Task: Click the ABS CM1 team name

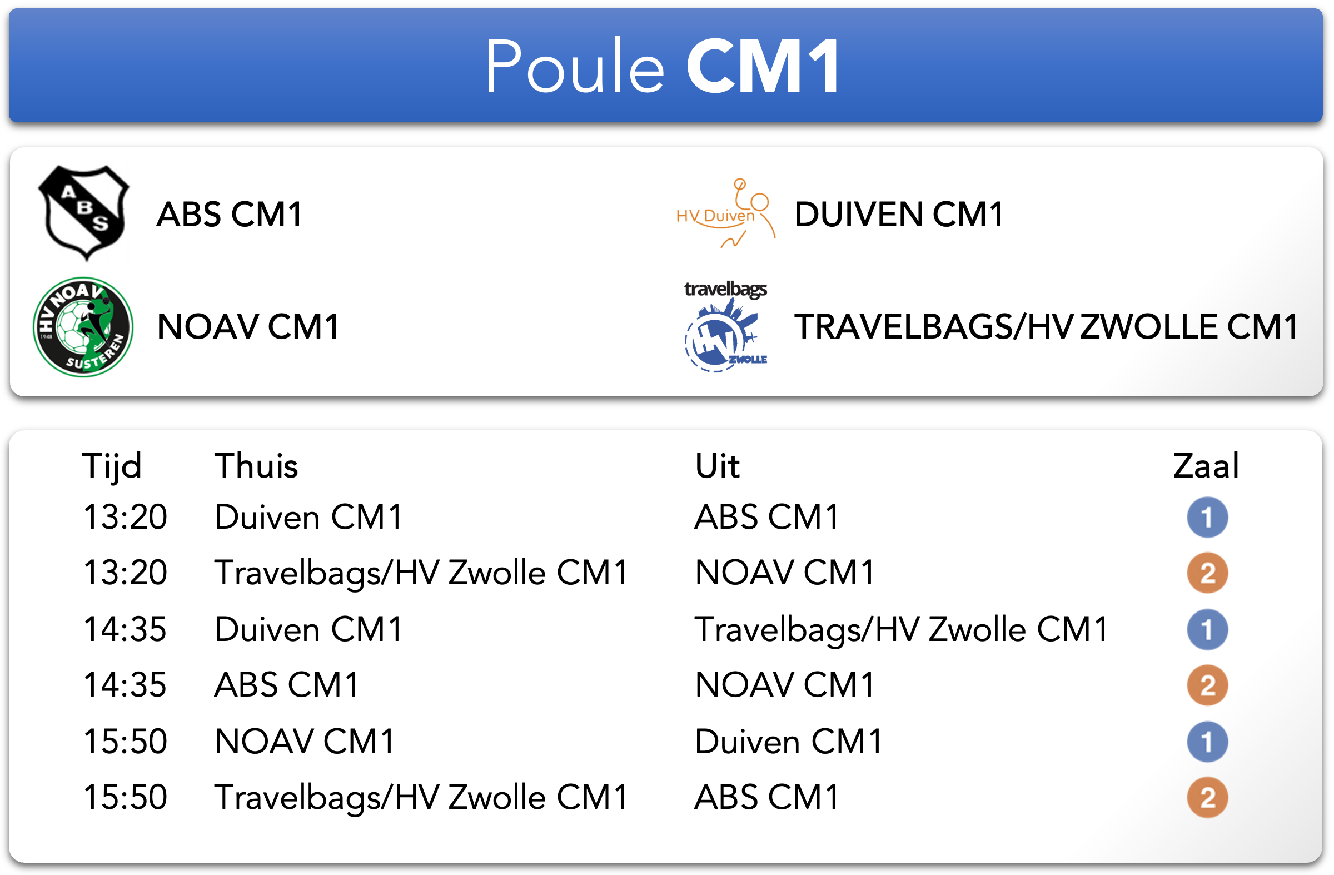Action: 230,215
